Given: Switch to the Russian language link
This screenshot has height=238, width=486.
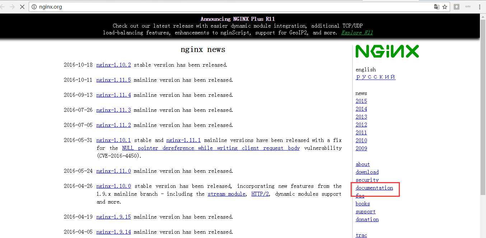Looking at the screenshot, I should click(x=375, y=77).
